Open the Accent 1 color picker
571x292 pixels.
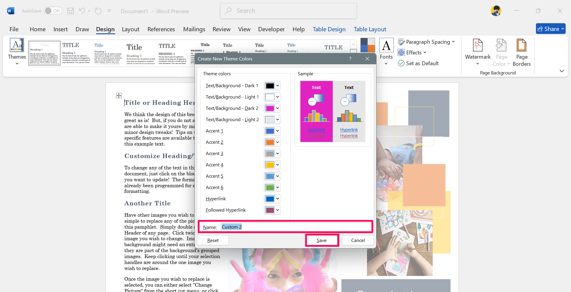(272, 131)
